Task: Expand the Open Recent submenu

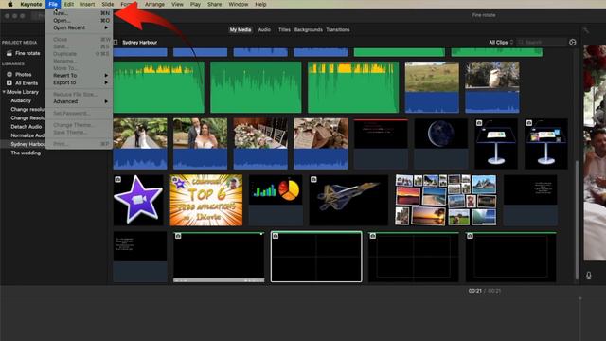Action: [x=79, y=27]
